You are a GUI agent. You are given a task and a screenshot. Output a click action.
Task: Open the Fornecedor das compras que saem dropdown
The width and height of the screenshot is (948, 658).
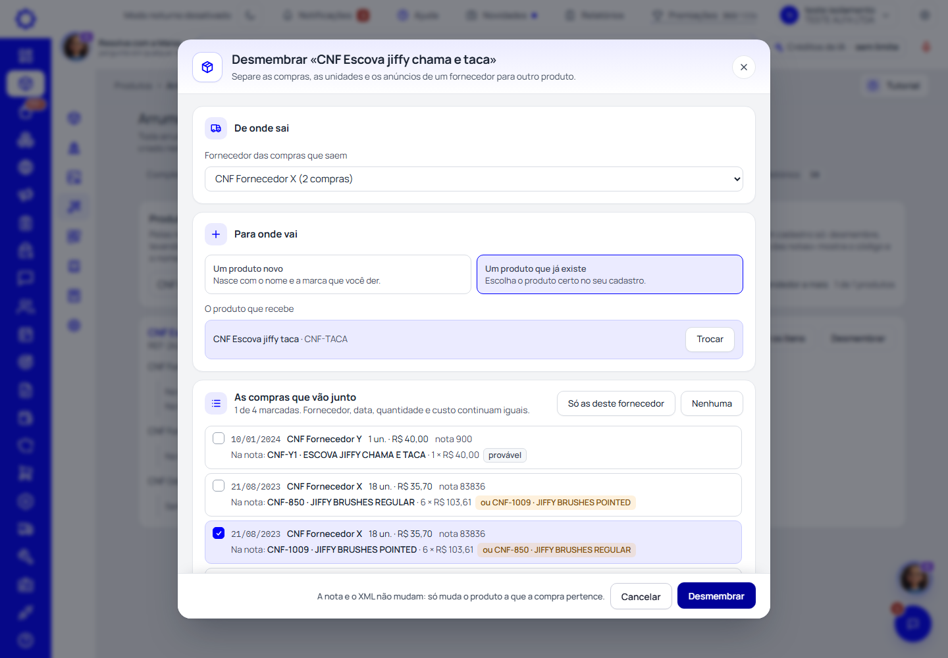pyautogui.click(x=474, y=179)
